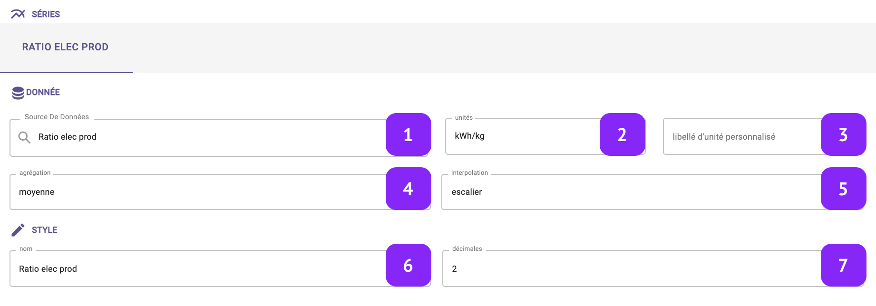Click the décimales field showing 2
The image size is (876, 306).
click(653, 268)
